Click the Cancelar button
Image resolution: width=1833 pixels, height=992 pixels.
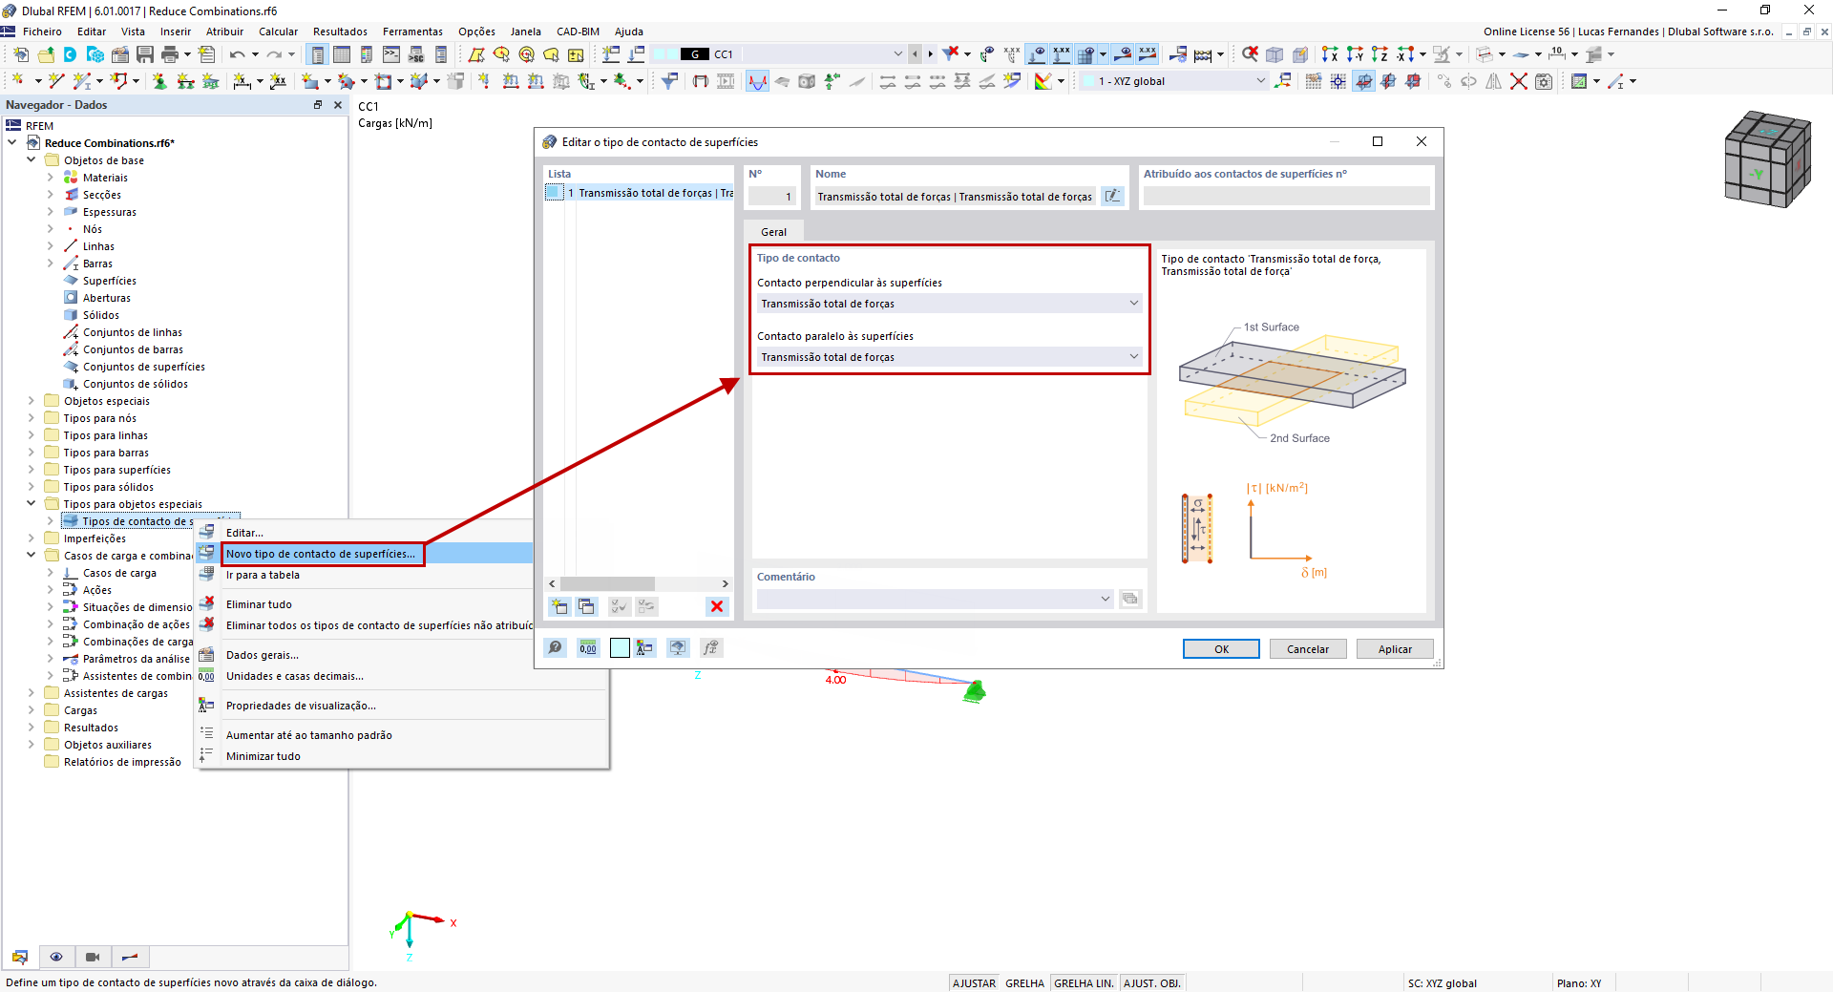pyautogui.click(x=1308, y=649)
